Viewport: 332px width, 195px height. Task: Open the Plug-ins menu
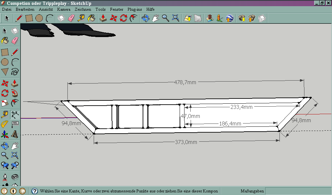coord(135,9)
